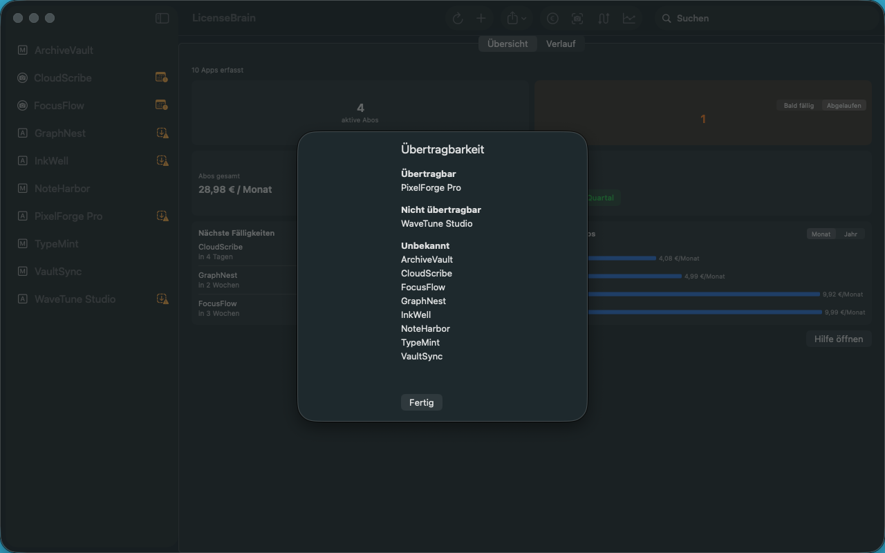Click the calendar warning icon beside FocusFlow
Viewport: 885px width, 553px height.
[162, 105]
